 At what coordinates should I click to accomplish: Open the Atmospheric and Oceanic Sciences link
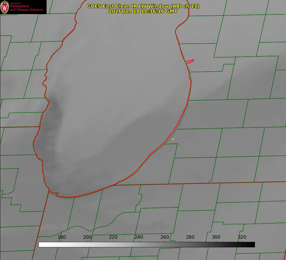pos(26,8)
